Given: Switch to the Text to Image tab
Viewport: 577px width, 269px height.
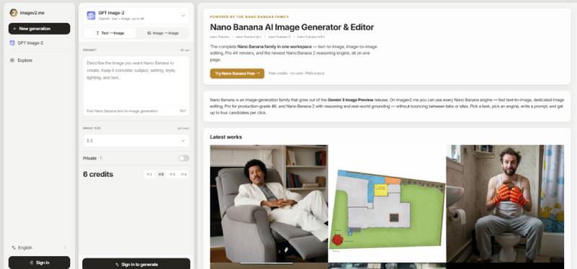Looking at the screenshot, I should point(110,33).
